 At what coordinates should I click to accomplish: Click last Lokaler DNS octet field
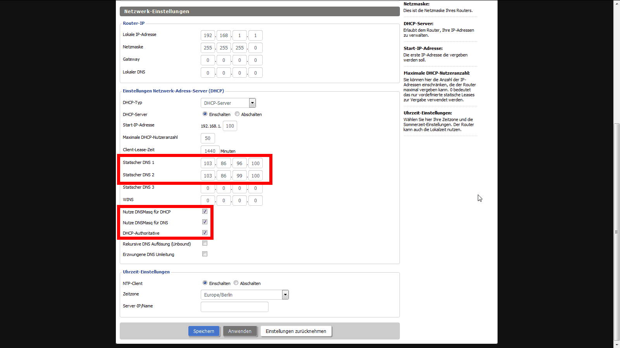(x=255, y=73)
